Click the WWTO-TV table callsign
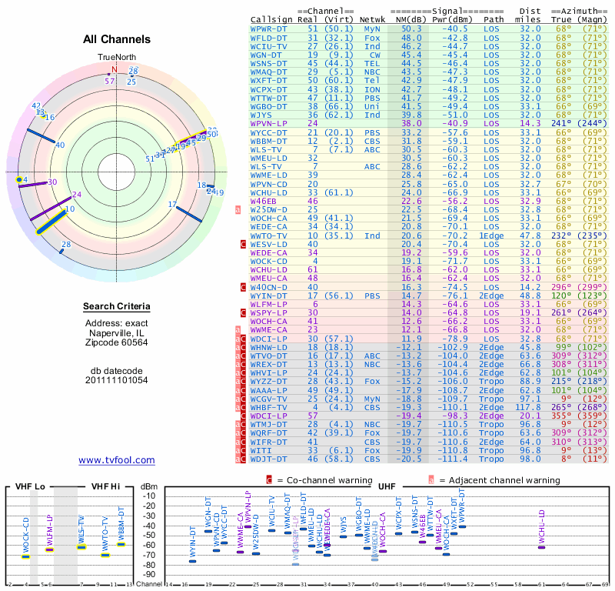 click(x=268, y=235)
